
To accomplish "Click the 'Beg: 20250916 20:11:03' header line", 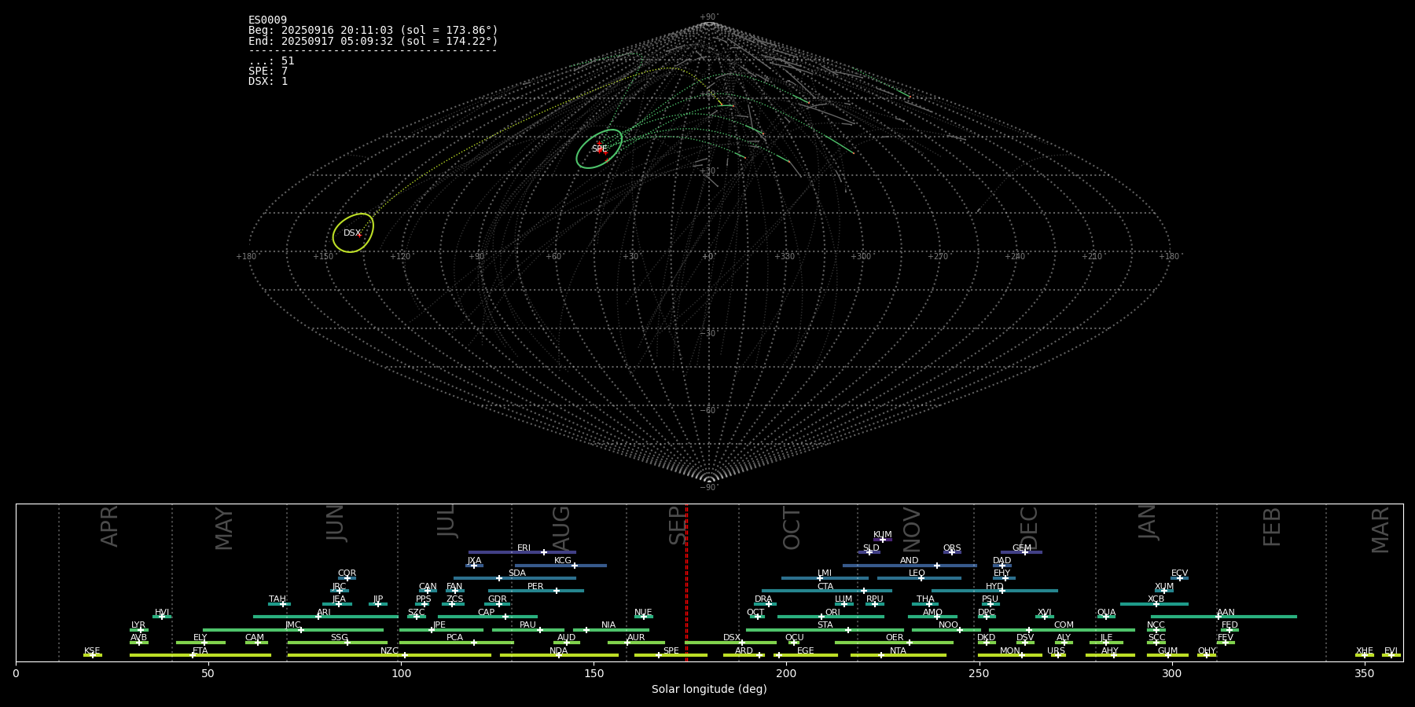I will [x=373, y=31].
